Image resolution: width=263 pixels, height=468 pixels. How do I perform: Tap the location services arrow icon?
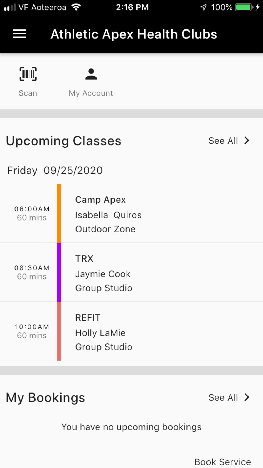tap(203, 7)
